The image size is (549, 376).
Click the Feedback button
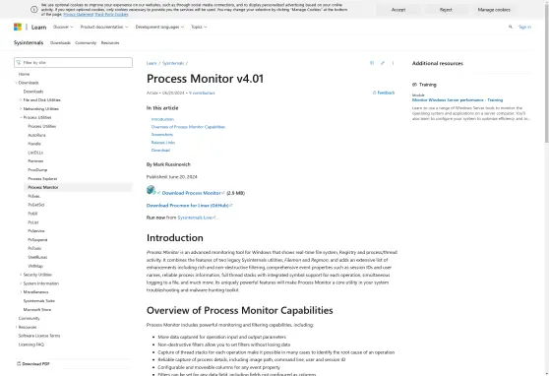384,93
